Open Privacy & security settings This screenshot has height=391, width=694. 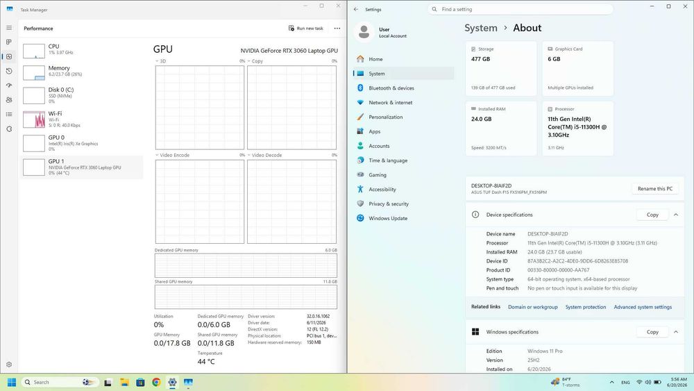(x=404, y=203)
